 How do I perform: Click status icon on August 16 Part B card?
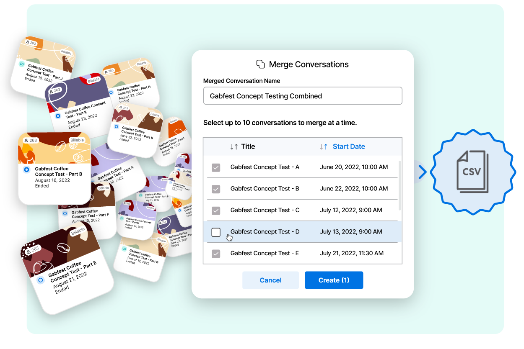point(26,169)
